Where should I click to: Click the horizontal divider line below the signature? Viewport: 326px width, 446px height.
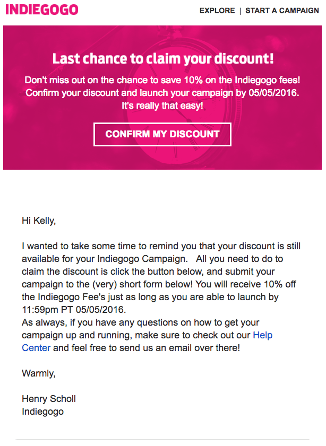pyautogui.click(x=162, y=440)
